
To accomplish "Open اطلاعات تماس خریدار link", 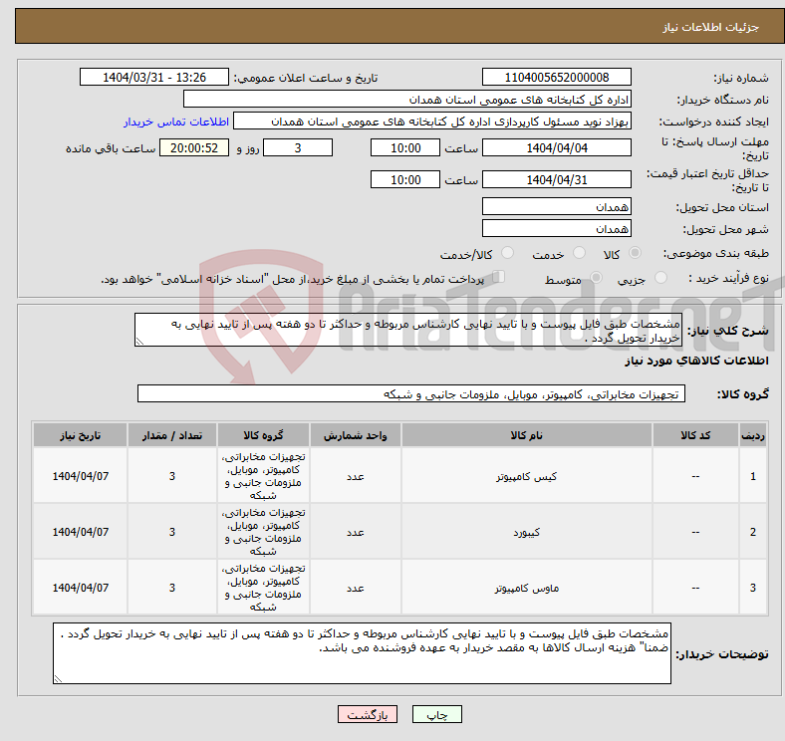I will click(176, 122).
